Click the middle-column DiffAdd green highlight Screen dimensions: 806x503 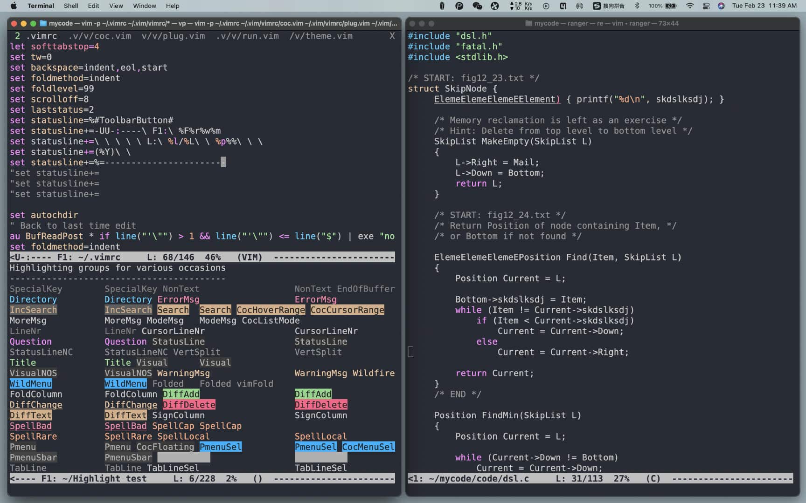point(181,394)
